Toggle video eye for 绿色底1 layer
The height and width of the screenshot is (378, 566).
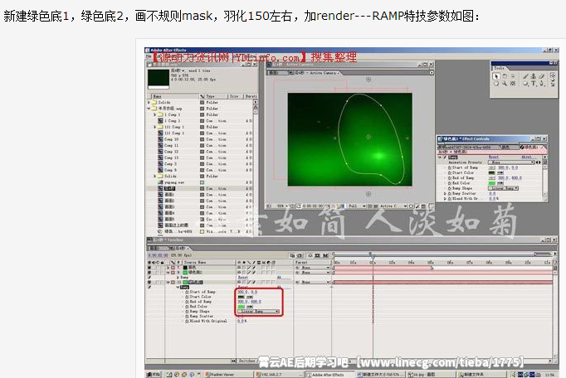click(149, 282)
